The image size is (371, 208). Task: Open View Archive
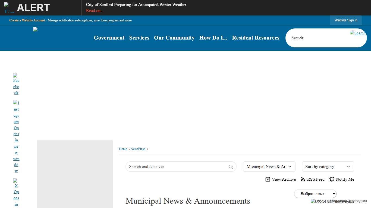pyautogui.click(x=280, y=179)
